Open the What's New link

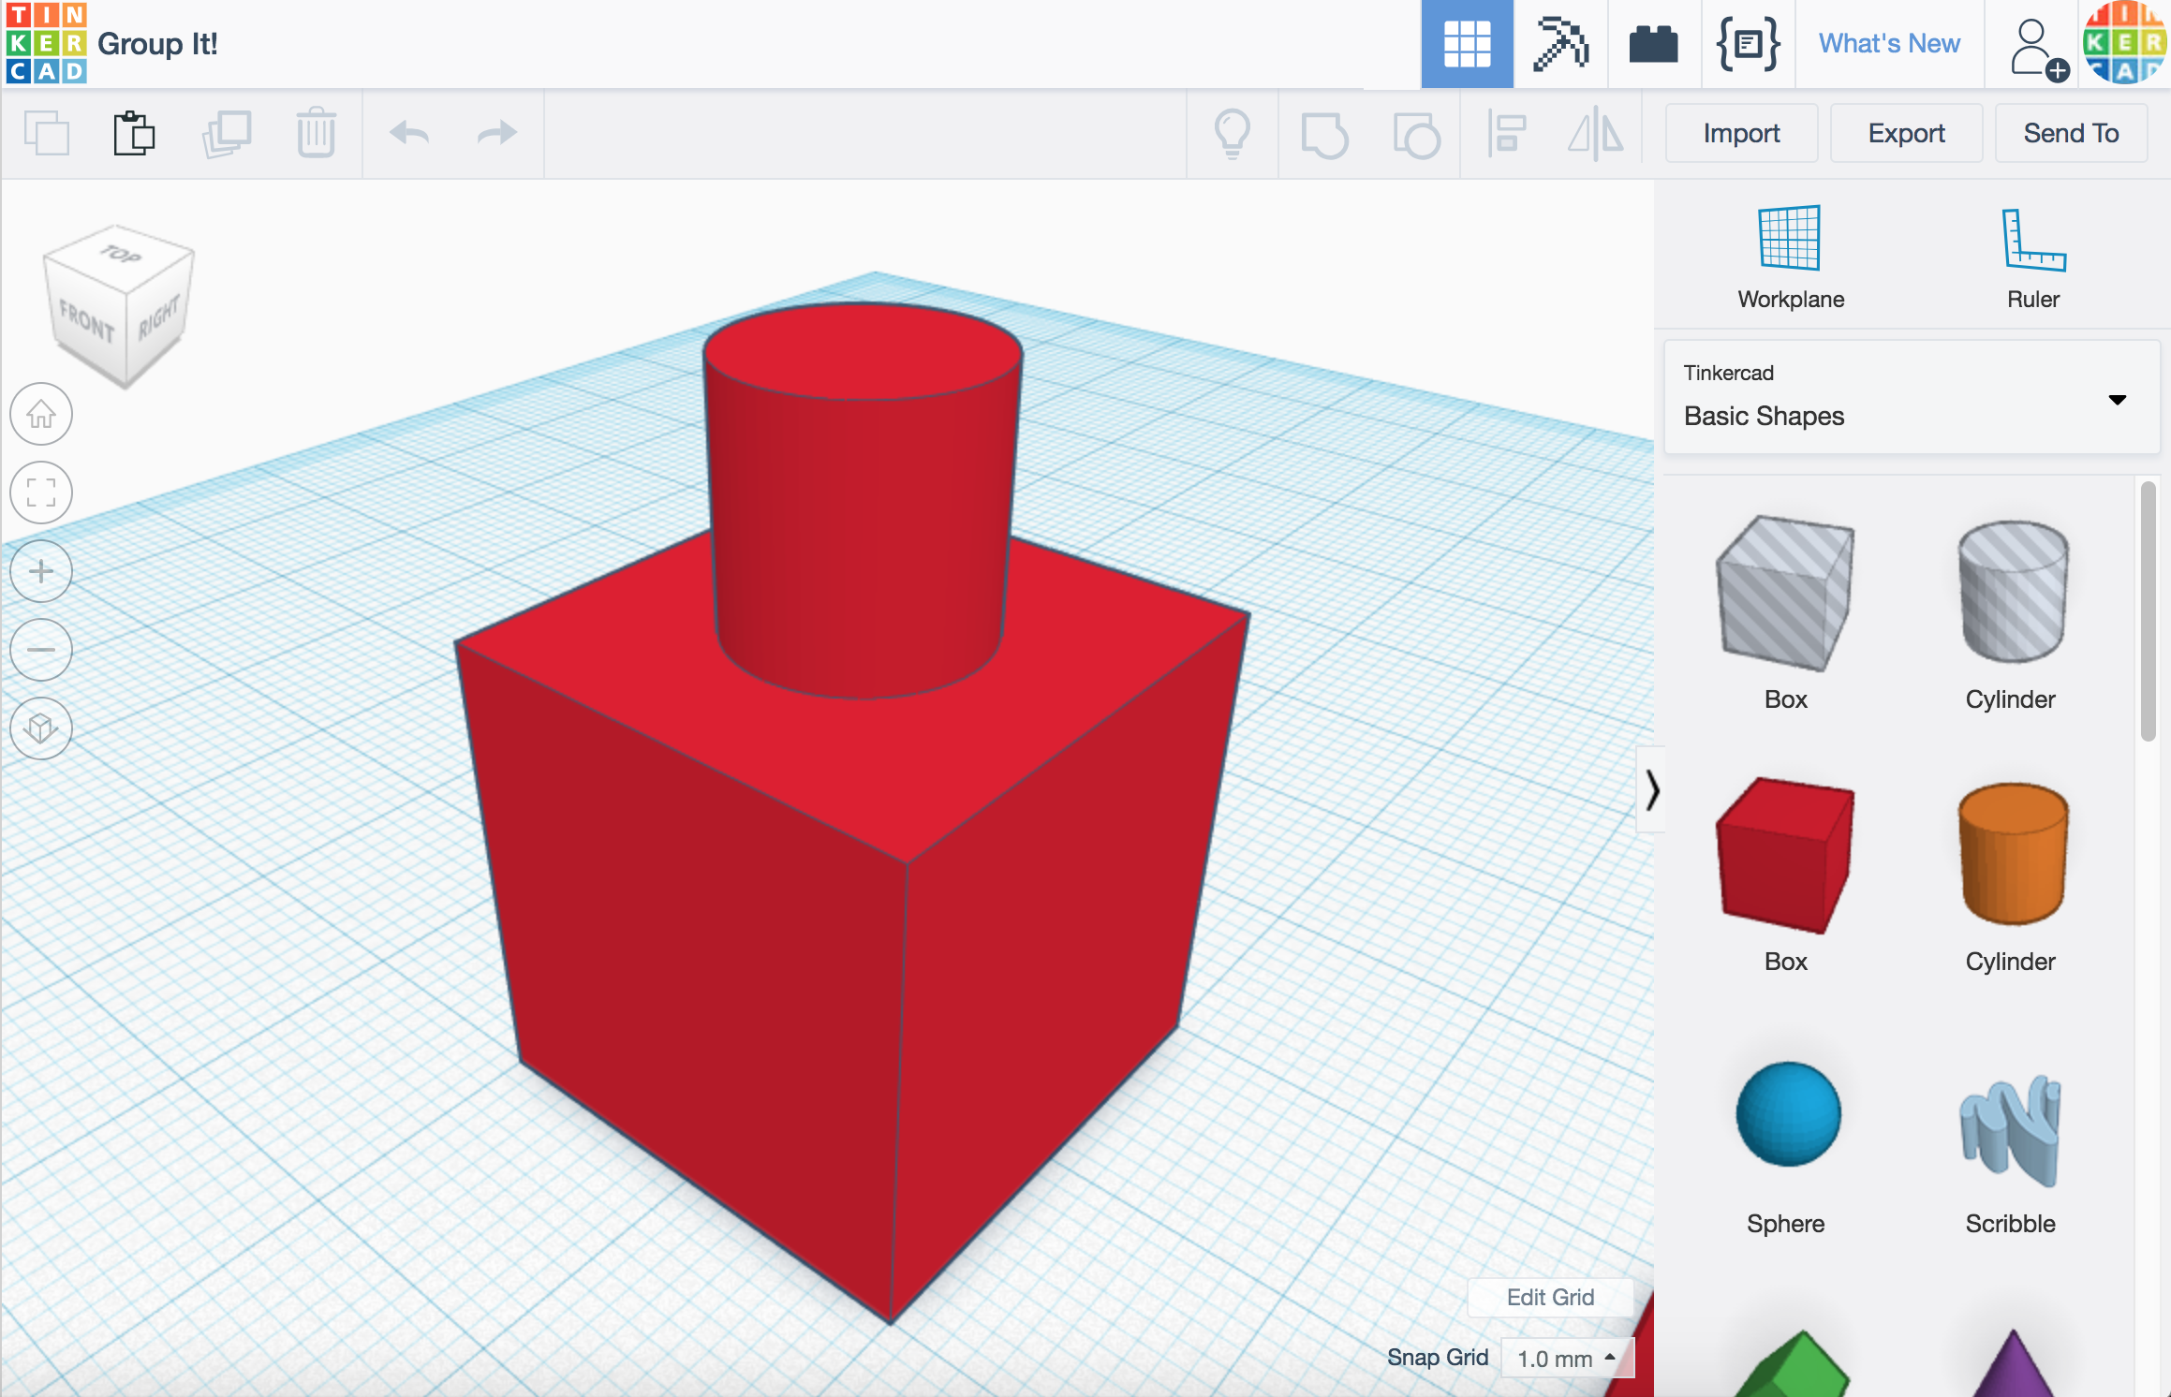[x=1889, y=44]
